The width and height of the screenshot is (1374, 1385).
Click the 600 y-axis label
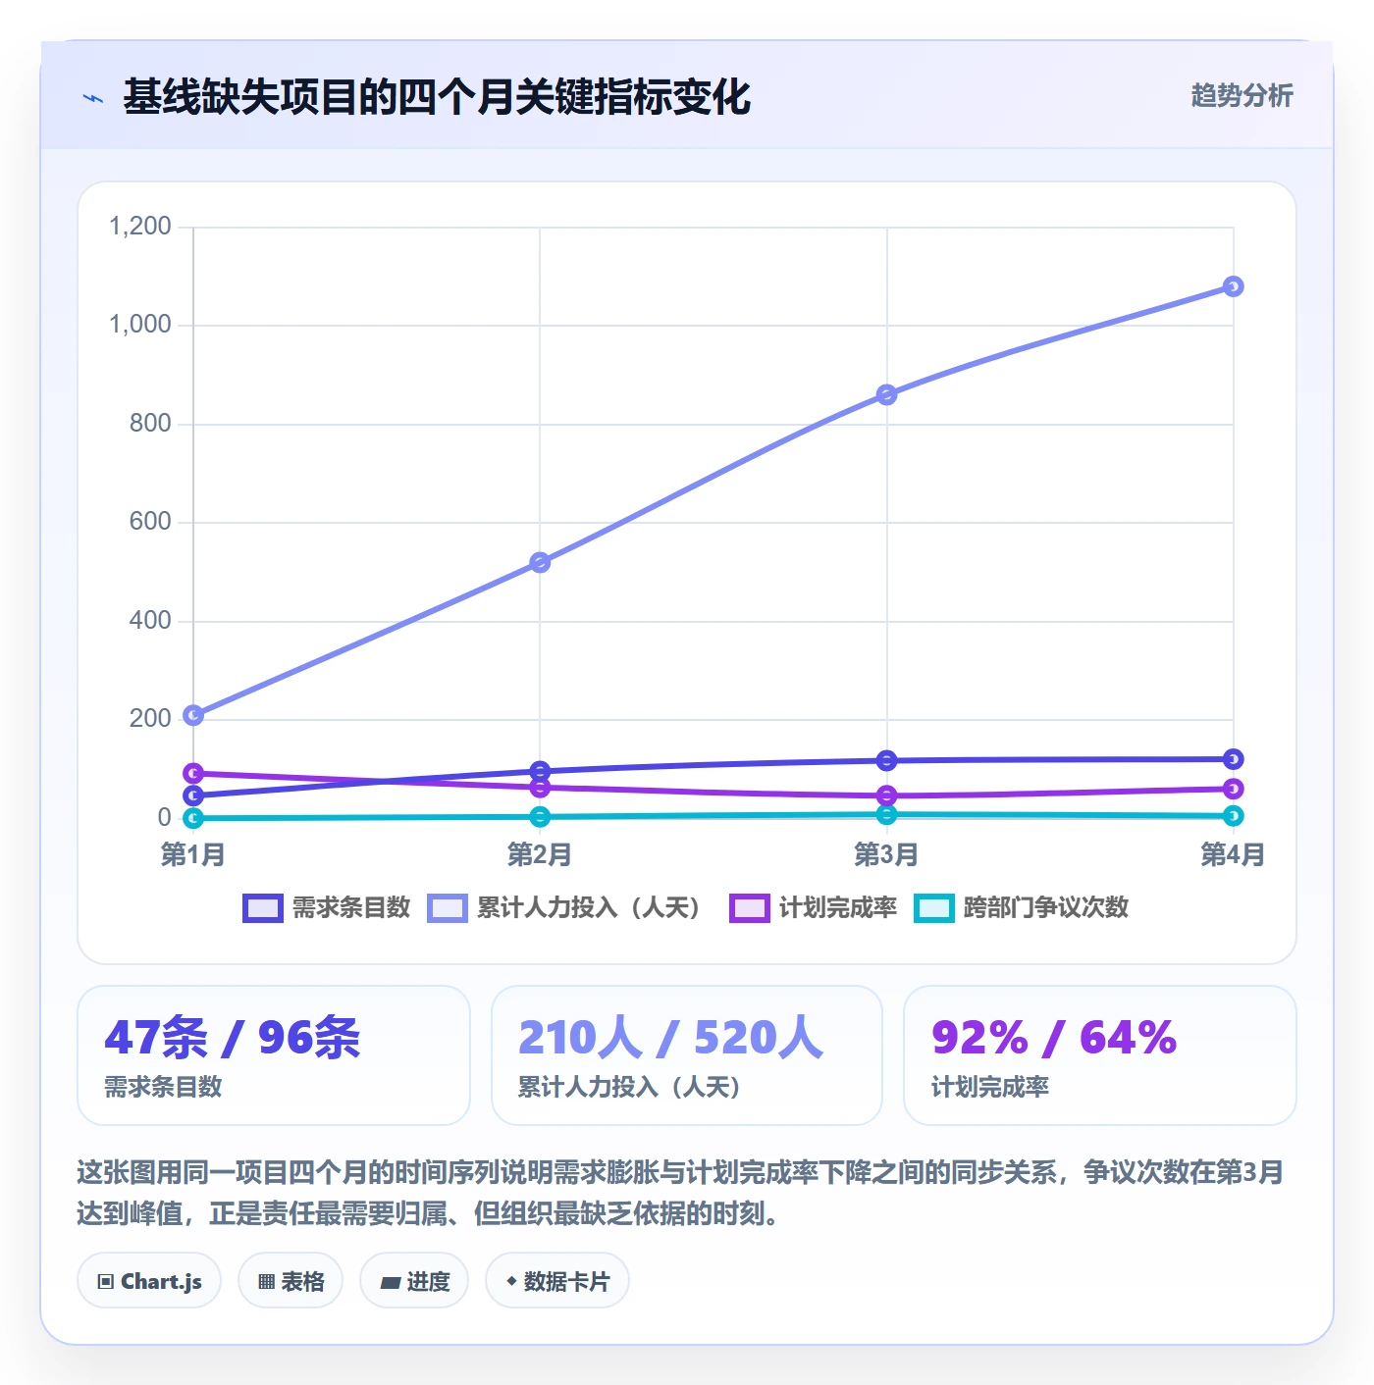150,522
